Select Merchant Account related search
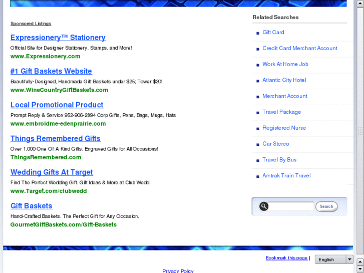The image size is (364, 273). click(284, 96)
